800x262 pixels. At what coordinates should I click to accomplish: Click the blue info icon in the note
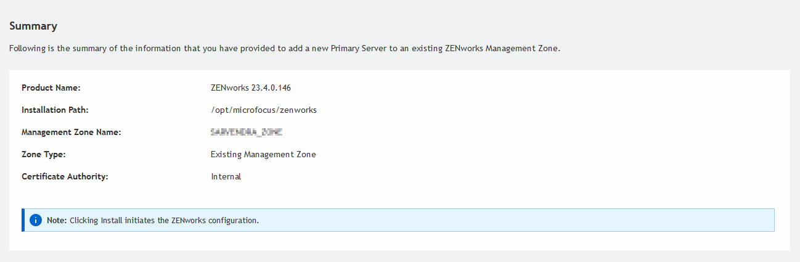coord(36,220)
